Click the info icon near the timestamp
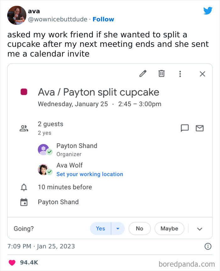 pos(208,247)
